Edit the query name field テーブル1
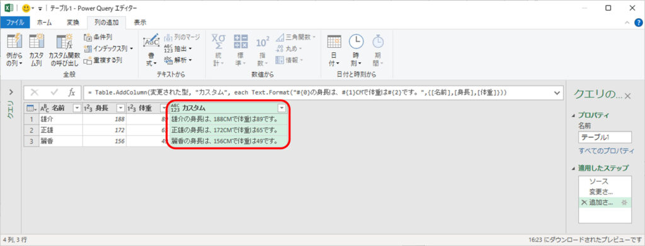This screenshot has height=246, width=645. (x=605, y=137)
